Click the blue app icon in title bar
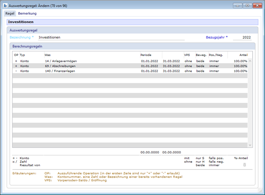 [5, 5]
